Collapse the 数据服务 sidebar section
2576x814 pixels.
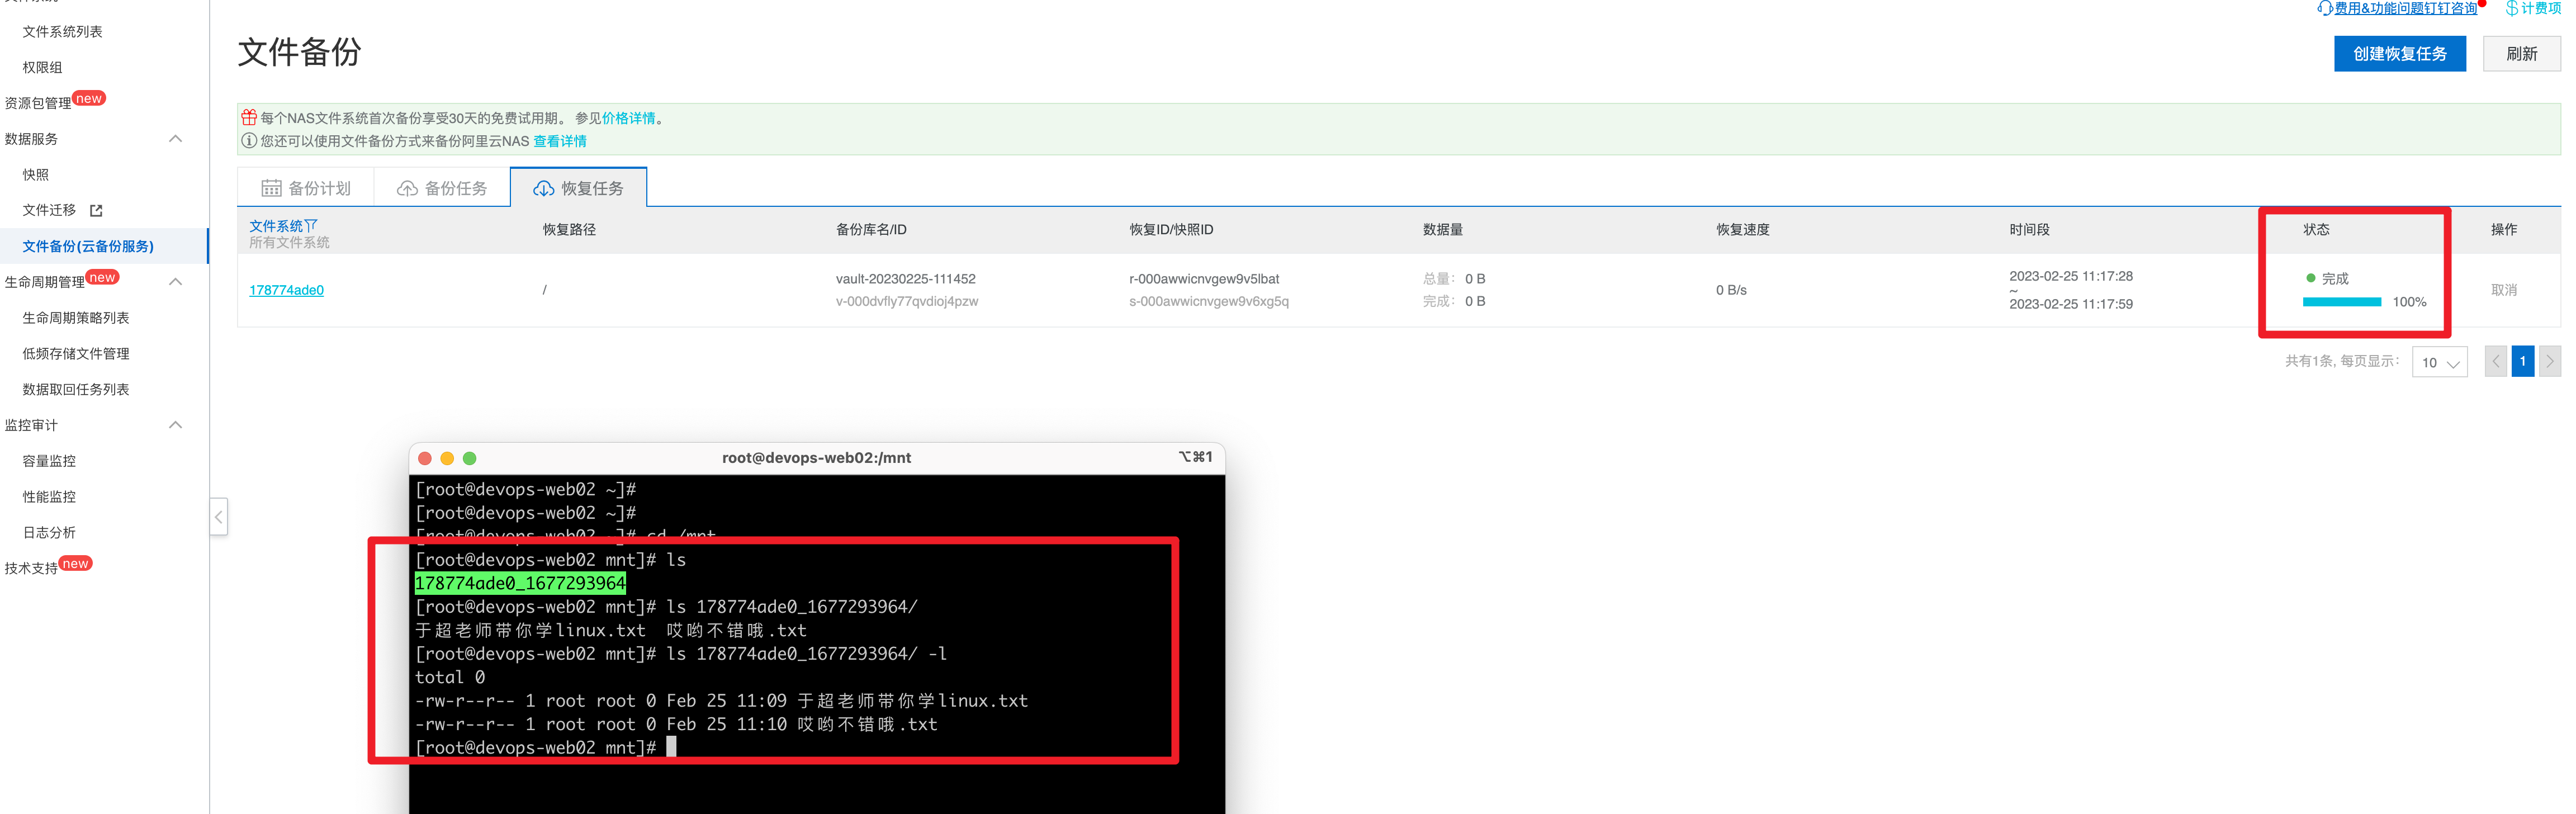(176, 138)
